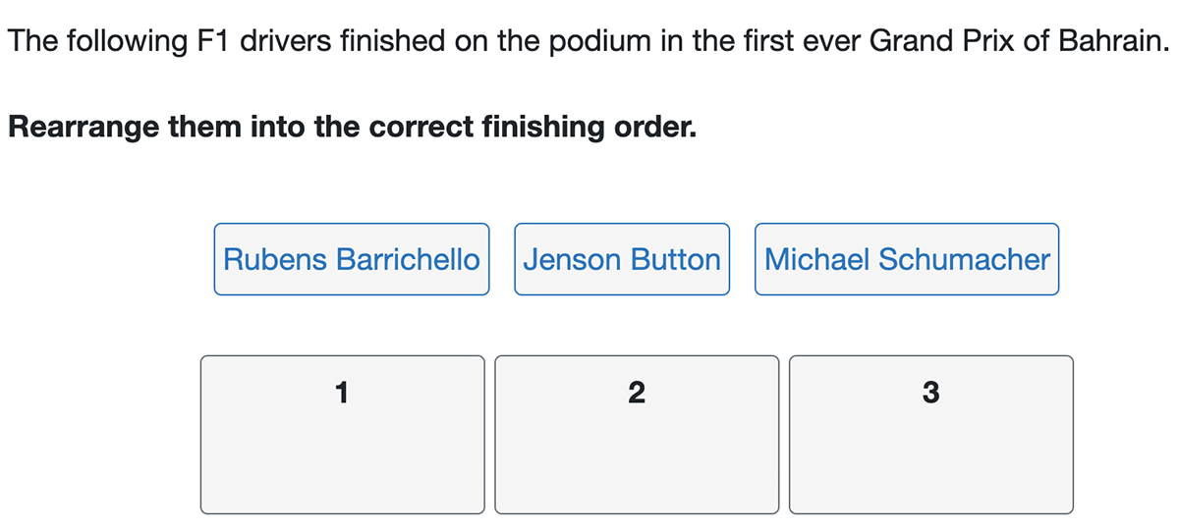Click the bold numeral 1 label
Image resolution: width=1179 pixels, height=529 pixels.
(341, 394)
